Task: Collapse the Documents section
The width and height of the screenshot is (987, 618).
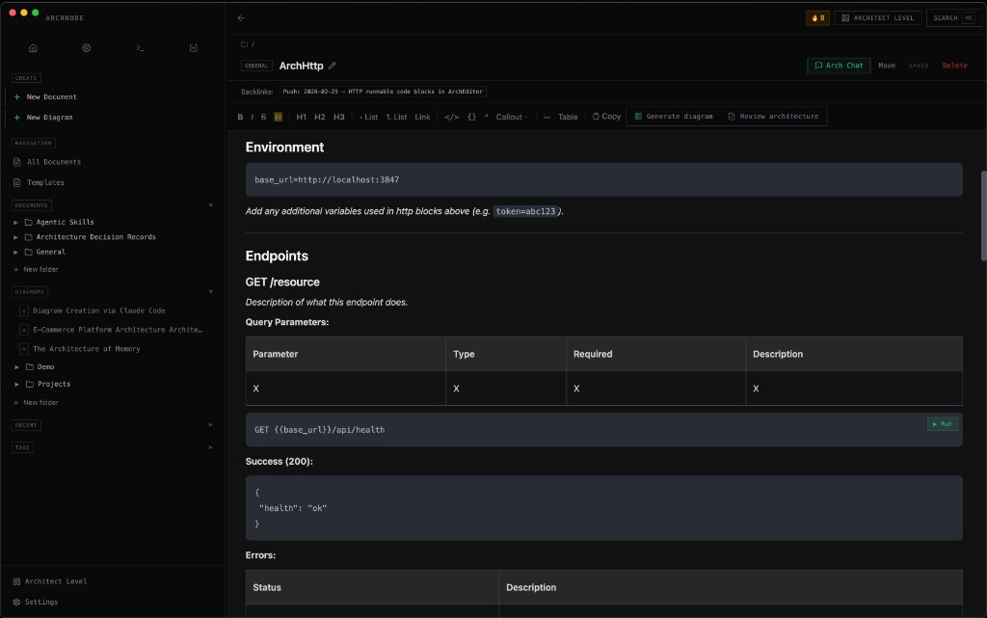Action: (x=211, y=205)
